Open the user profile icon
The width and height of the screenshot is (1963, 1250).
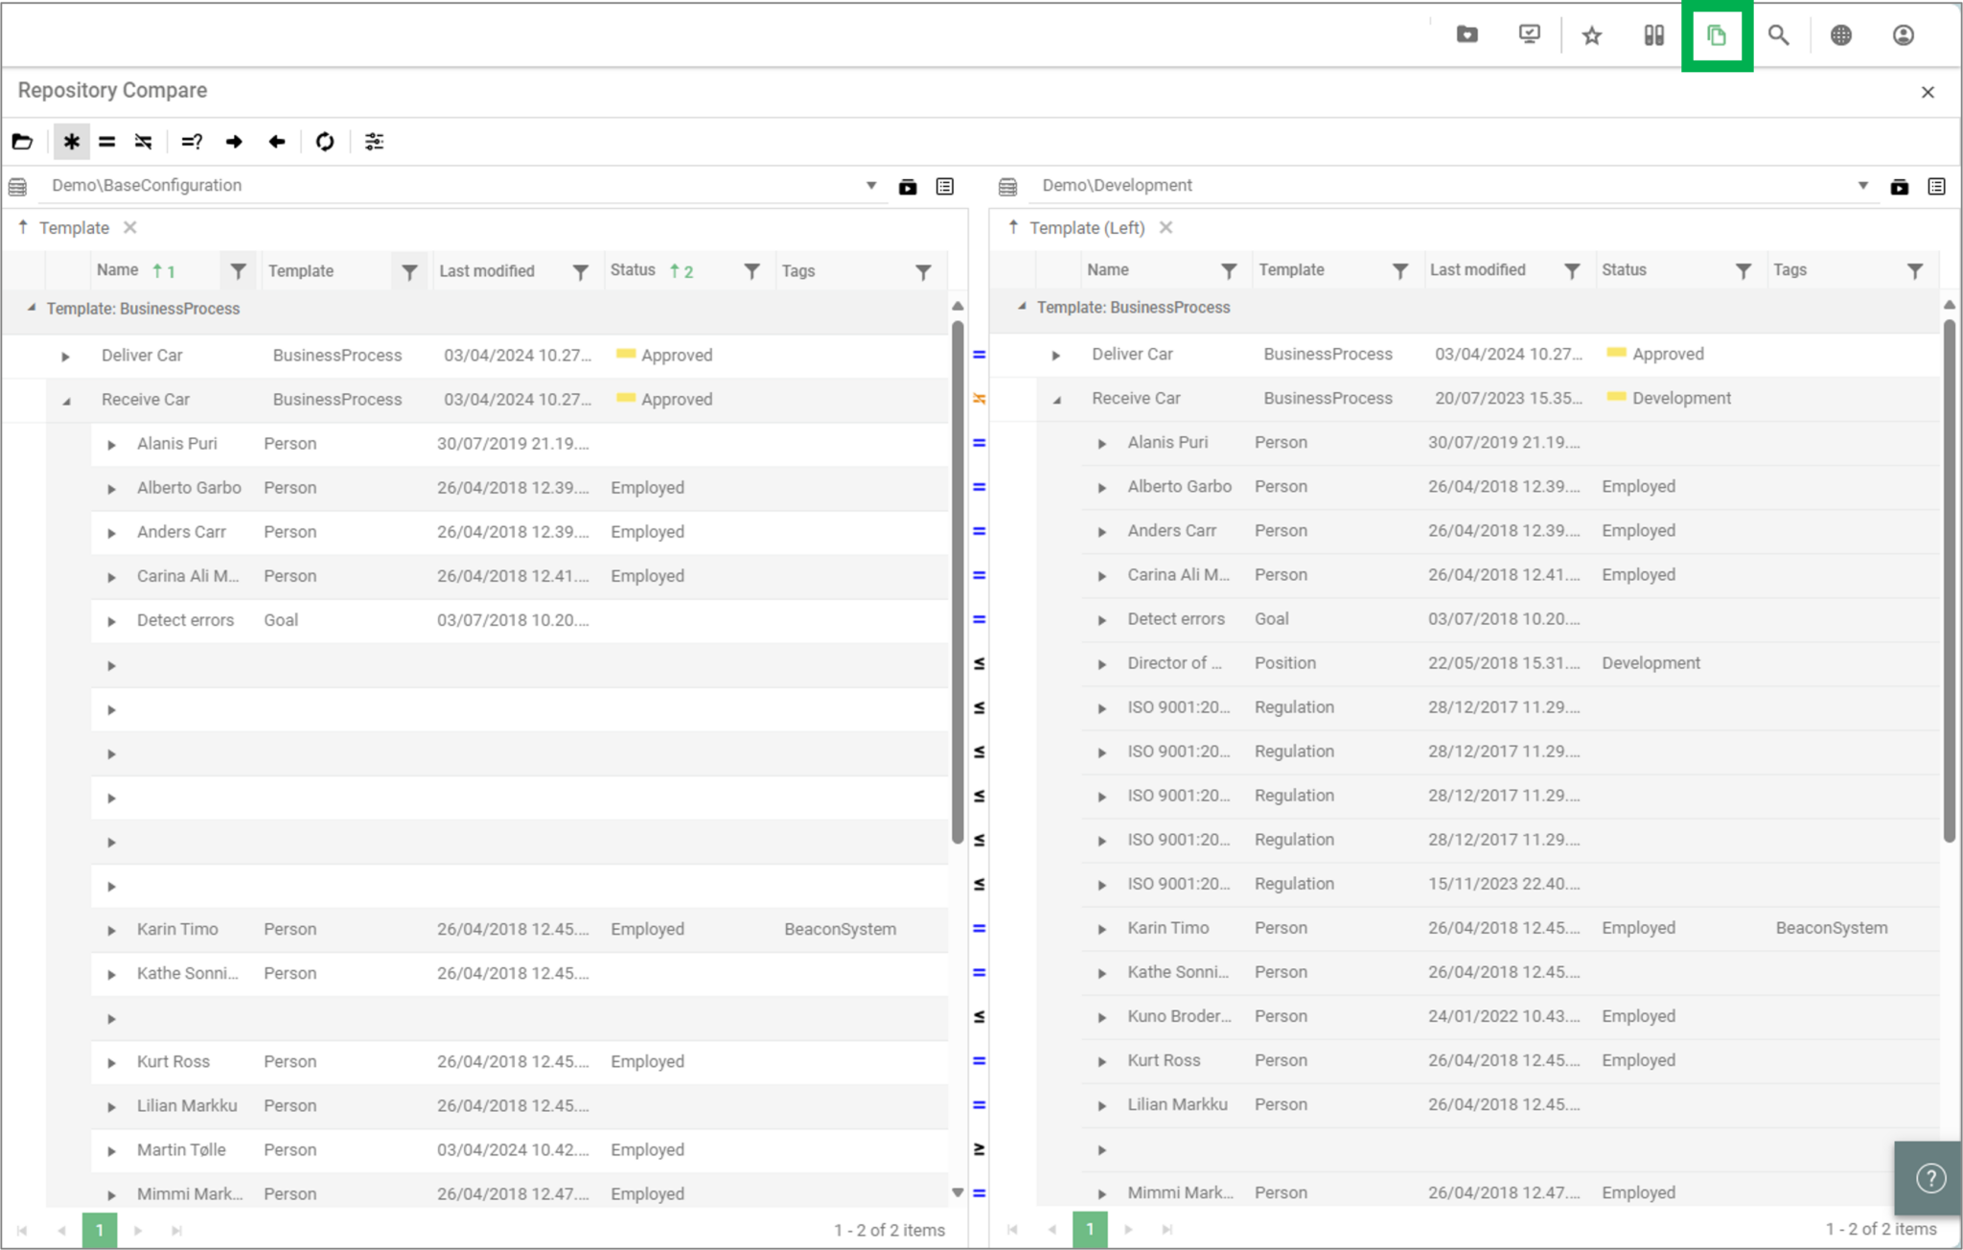1903,35
